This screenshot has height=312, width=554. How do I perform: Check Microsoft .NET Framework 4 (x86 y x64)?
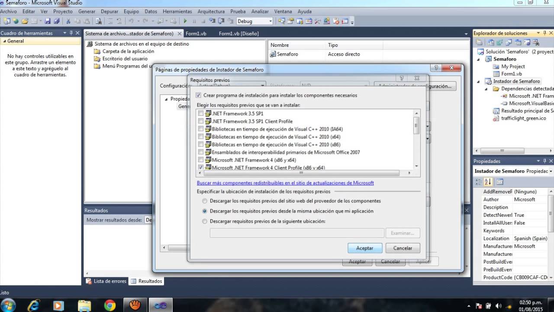[x=200, y=160]
